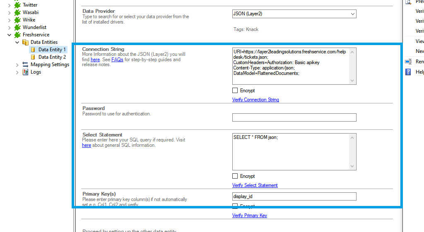Click the Wasabi connection puzzle icon
This screenshot has height=232, width=424.
(17, 12)
